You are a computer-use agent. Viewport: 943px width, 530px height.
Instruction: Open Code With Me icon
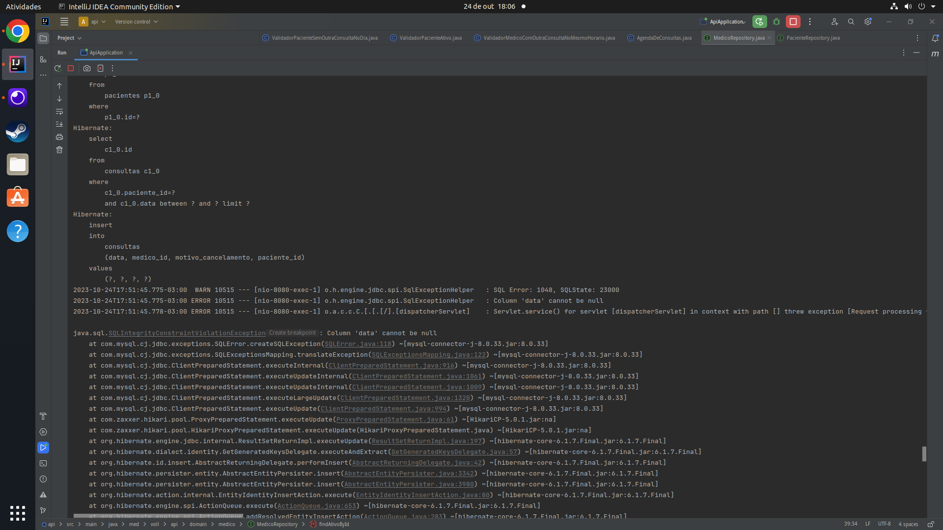tap(834, 22)
